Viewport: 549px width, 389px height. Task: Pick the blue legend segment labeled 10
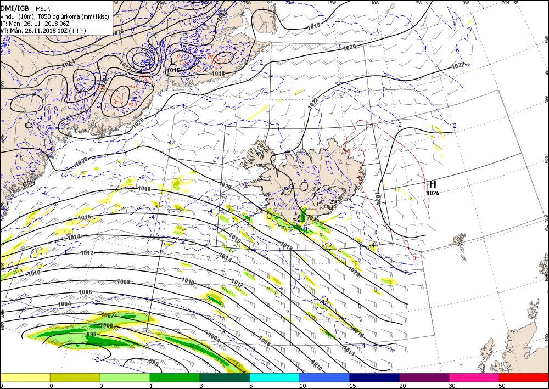324,377
